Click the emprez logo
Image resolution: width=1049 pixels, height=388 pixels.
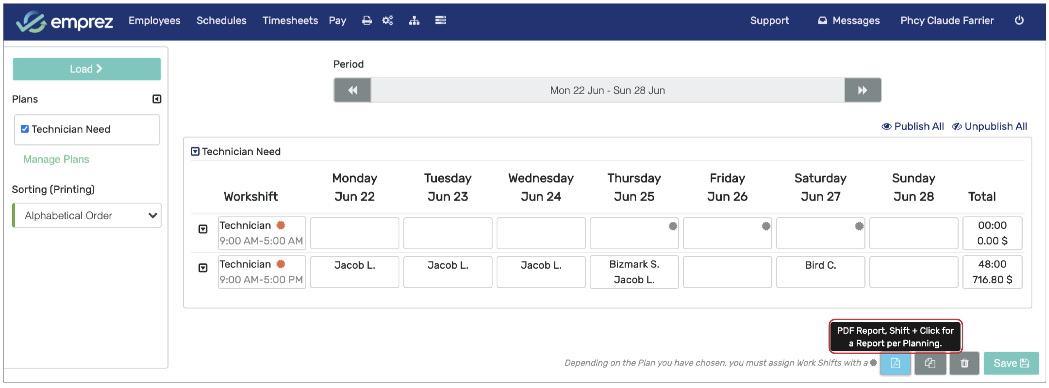coord(64,21)
